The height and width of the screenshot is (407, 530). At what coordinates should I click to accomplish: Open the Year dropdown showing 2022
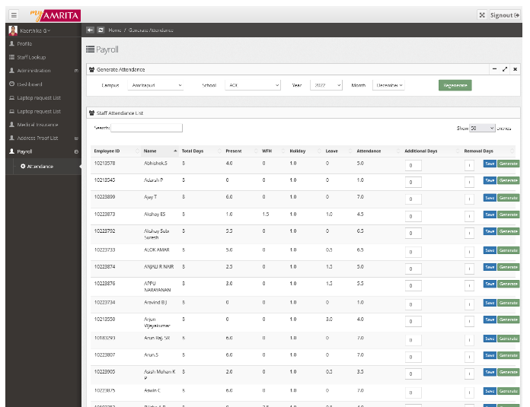click(327, 86)
